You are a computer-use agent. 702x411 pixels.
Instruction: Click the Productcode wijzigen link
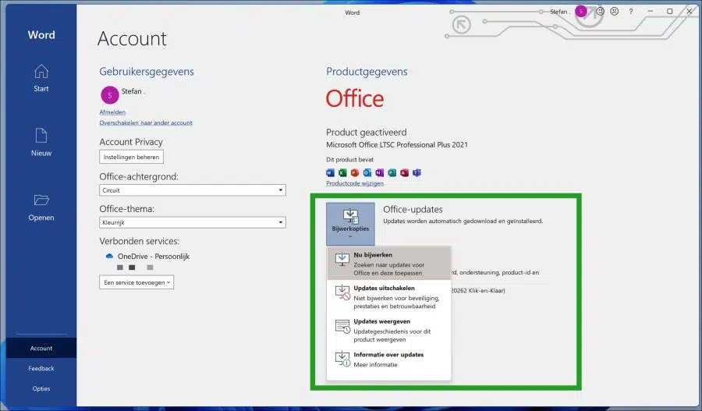tap(355, 183)
